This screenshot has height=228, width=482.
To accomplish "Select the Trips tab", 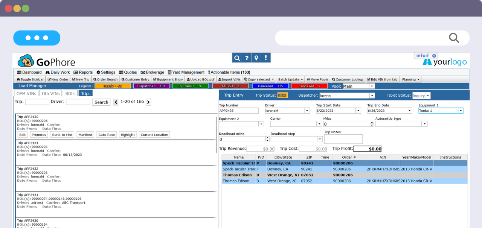I will pos(86,94).
